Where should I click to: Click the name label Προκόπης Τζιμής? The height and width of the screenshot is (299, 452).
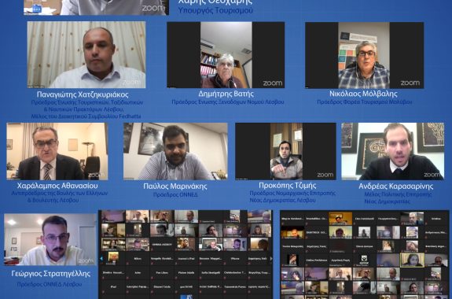(x=288, y=185)
